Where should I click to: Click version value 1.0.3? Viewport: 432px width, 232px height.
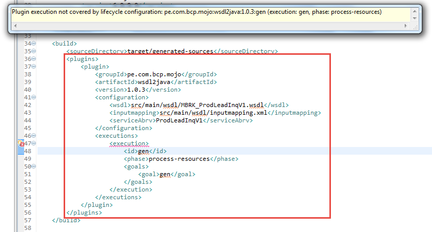click(x=136, y=90)
